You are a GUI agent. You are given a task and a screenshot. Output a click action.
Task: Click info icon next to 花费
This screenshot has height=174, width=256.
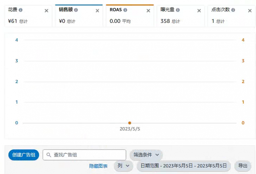pyautogui.click(x=21, y=10)
